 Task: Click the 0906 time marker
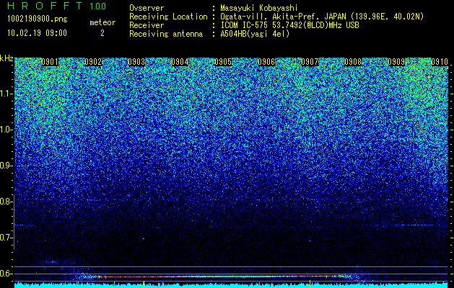pos(266,62)
